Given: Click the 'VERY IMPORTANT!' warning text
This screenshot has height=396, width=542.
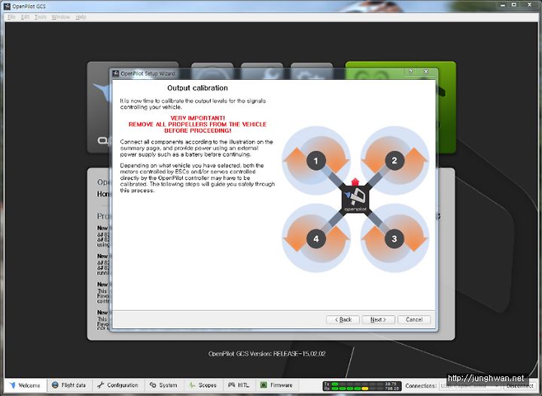Looking at the screenshot, I should coord(198,118).
